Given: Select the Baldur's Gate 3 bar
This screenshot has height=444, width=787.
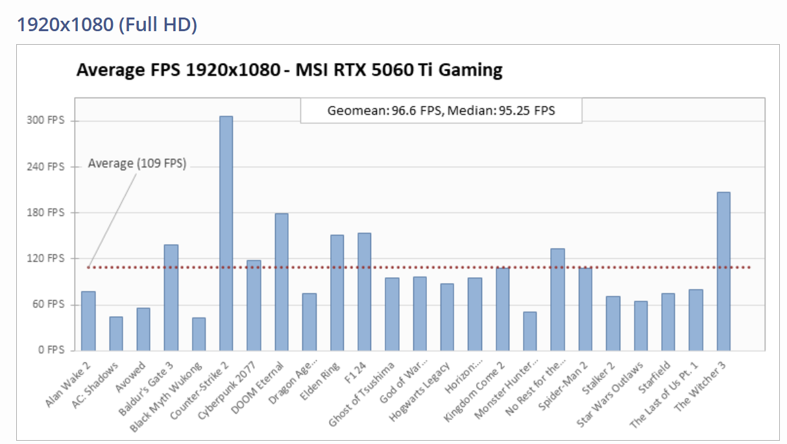Looking at the screenshot, I should (171, 297).
